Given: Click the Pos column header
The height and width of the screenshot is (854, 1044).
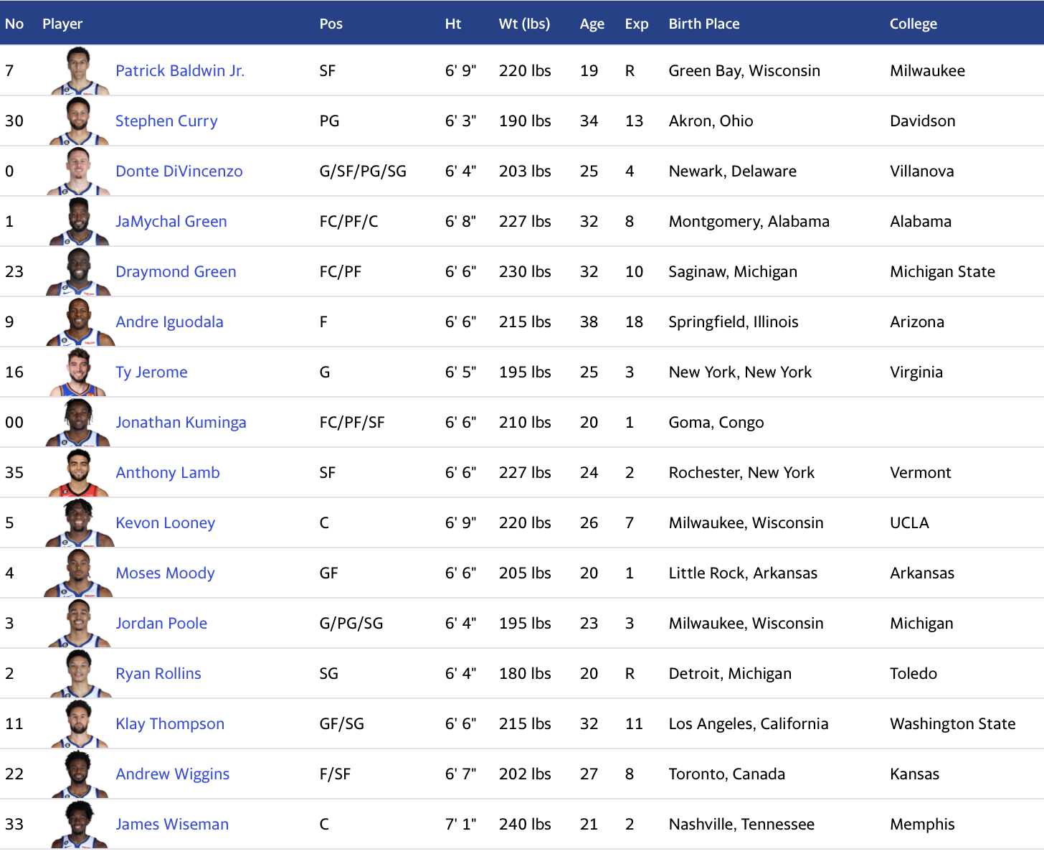Looking at the screenshot, I should click(331, 24).
